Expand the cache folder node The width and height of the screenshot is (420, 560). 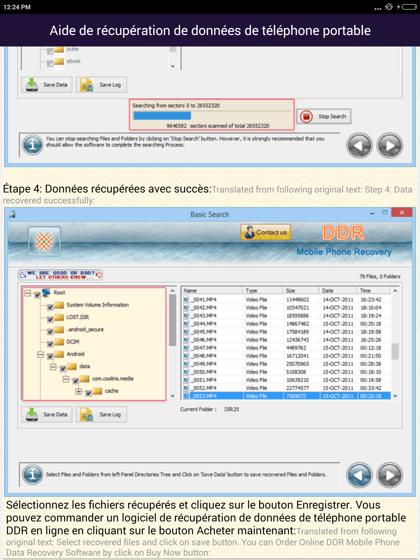click(79, 392)
